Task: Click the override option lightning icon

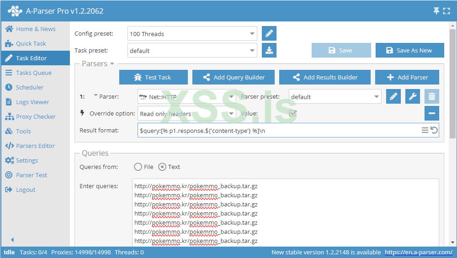Action: click(x=82, y=113)
